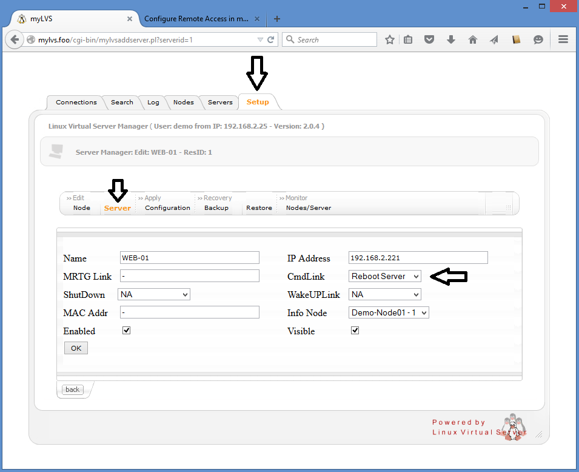Open the WakeUPLink dropdown
579x472 pixels.
(385, 294)
